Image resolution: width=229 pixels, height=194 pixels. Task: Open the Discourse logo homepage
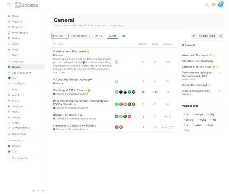pos(26,5)
